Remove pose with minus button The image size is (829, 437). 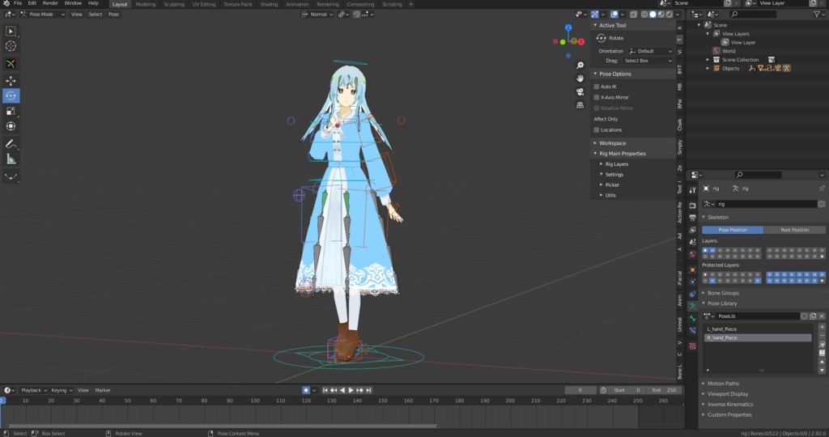[x=822, y=336]
